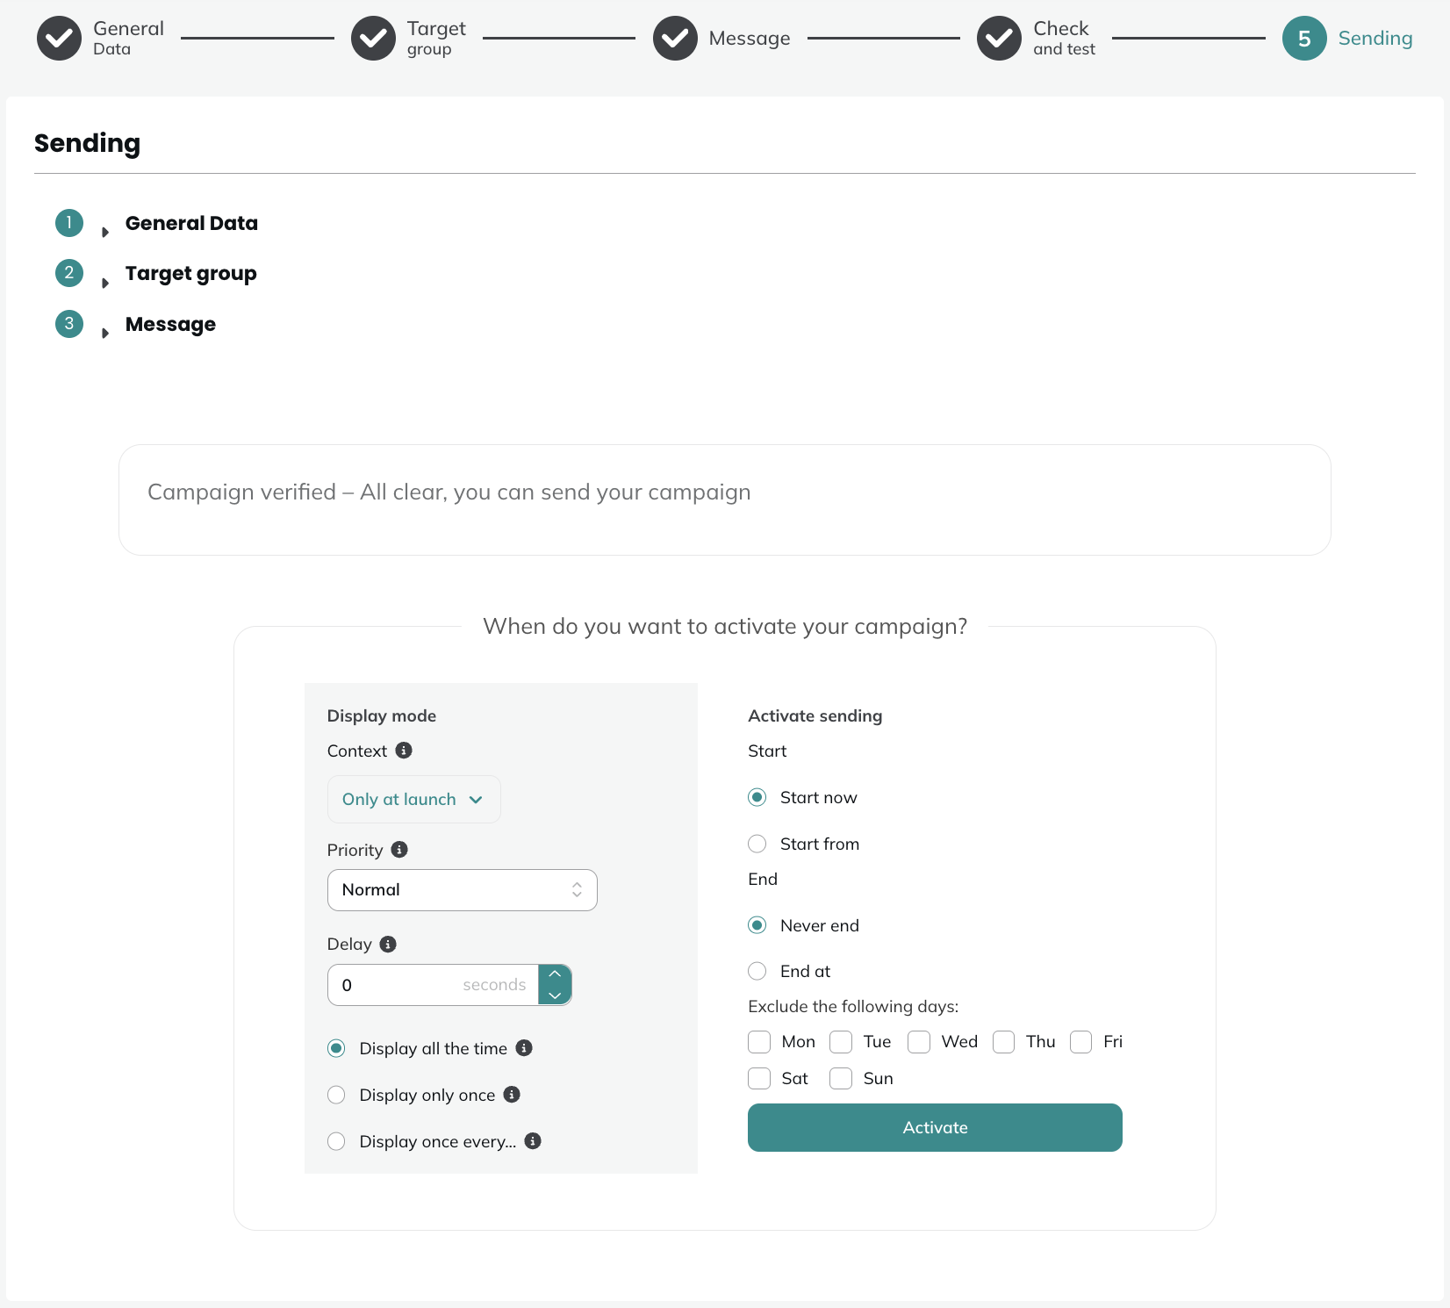Click the Activate sending heading

815,715
